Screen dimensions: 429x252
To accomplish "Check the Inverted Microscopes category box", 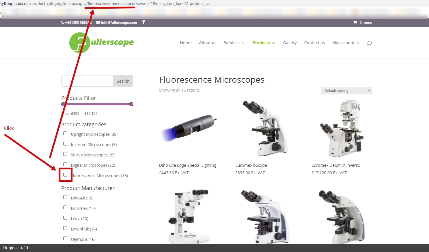I will [65, 144].
